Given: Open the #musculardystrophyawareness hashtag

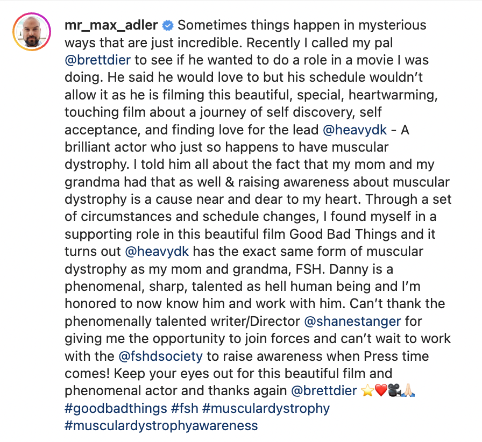Looking at the screenshot, I should [161, 426].
